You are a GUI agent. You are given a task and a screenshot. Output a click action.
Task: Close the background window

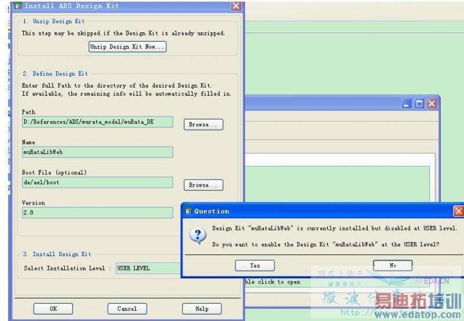point(432,104)
